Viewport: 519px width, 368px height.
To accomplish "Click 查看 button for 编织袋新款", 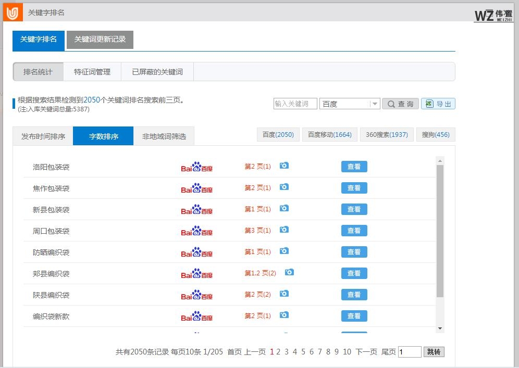I will (354, 316).
